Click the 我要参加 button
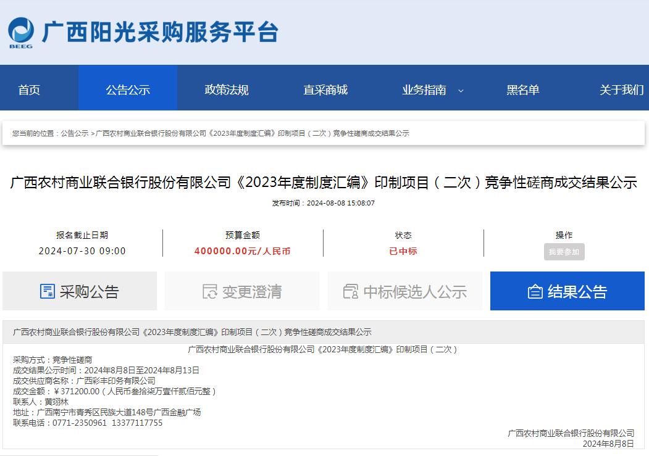Viewport: 649px width, 456px height. pyautogui.click(x=564, y=252)
